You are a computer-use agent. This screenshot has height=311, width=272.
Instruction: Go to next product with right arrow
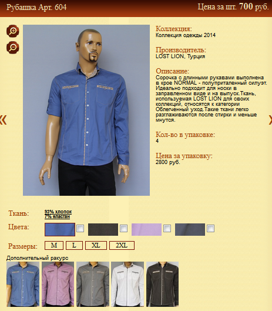270,119
